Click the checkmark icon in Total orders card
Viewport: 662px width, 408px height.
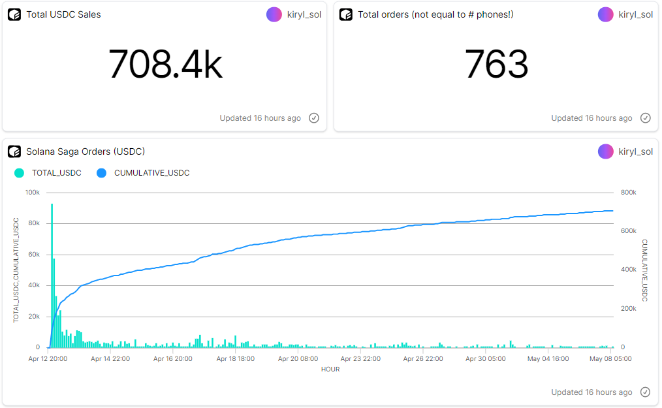tap(645, 118)
